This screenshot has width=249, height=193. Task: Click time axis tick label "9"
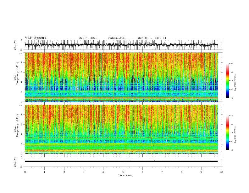pos(201,172)
